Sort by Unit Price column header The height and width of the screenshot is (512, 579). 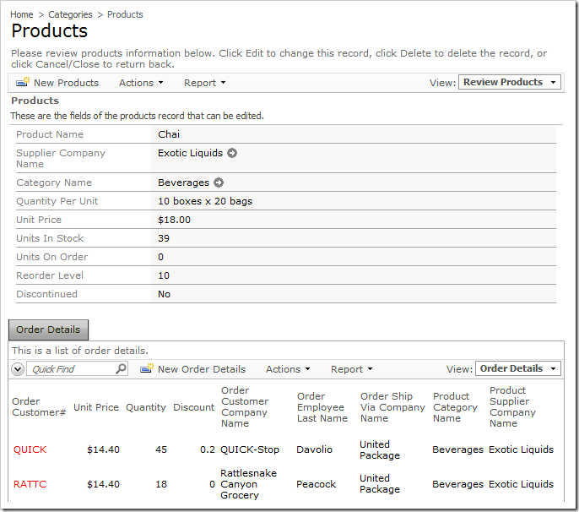click(x=96, y=407)
